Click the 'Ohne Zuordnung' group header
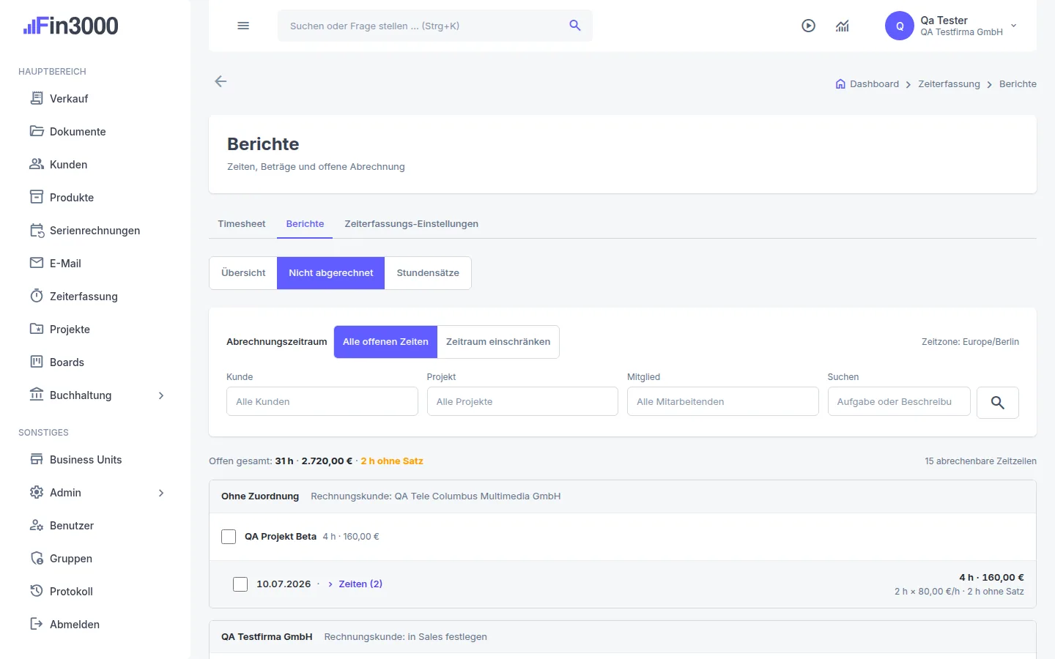The image size is (1055, 659). [x=260, y=496]
